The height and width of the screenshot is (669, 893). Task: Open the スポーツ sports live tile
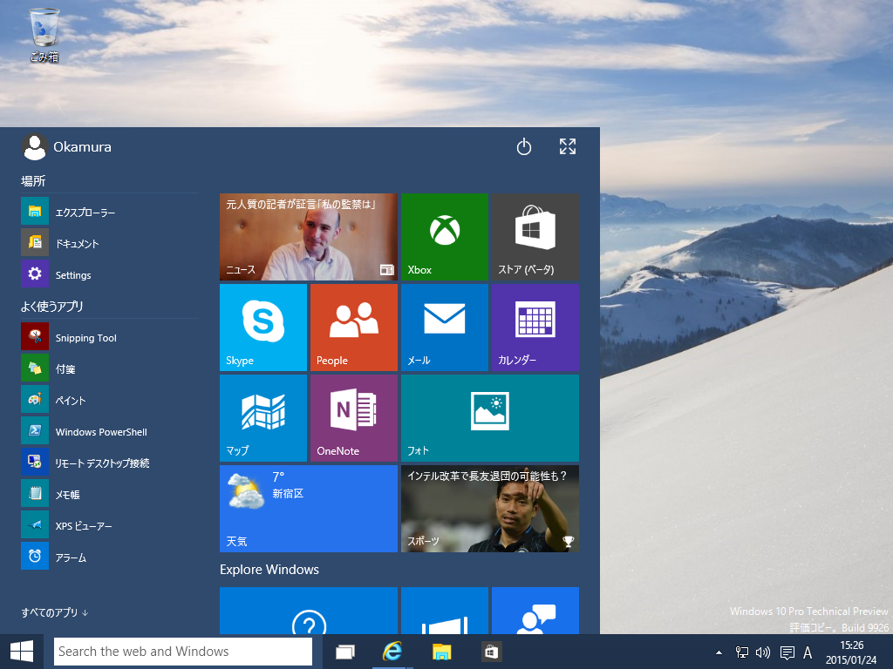(x=490, y=508)
